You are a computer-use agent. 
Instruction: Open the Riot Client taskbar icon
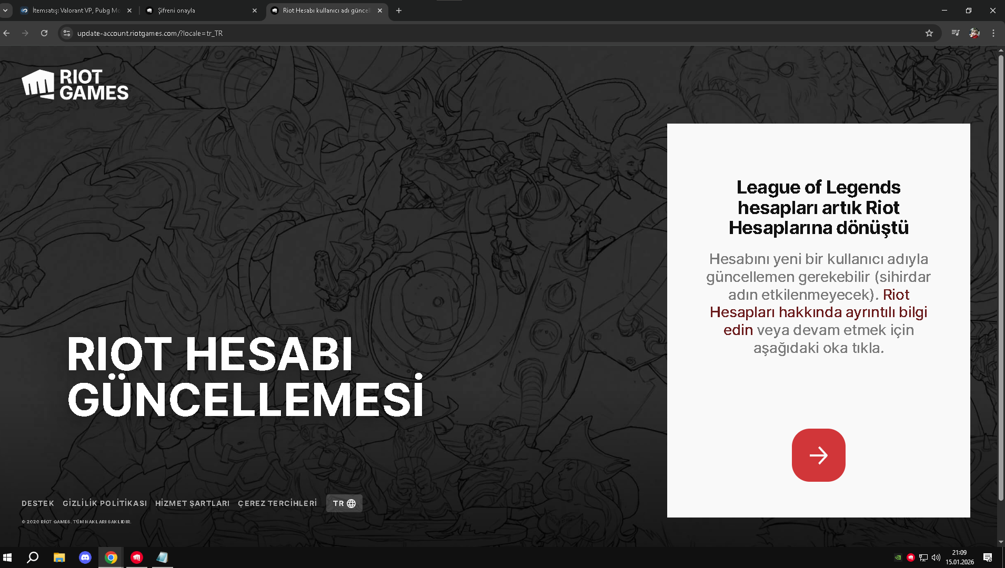137,557
